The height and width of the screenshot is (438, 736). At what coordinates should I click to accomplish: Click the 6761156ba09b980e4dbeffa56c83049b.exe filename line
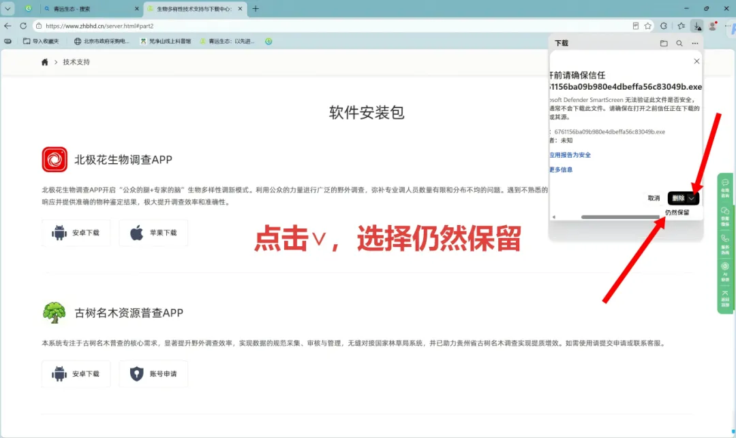tap(609, 132)
